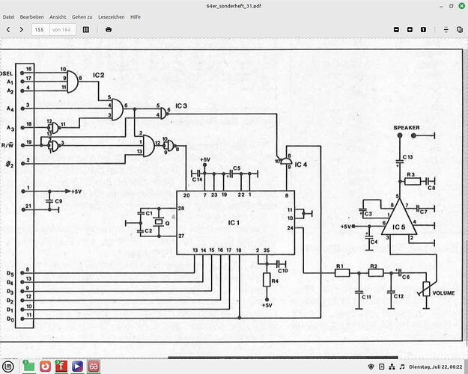
Task: Open the Linux Mint start menu
Action: pos(8,366)
